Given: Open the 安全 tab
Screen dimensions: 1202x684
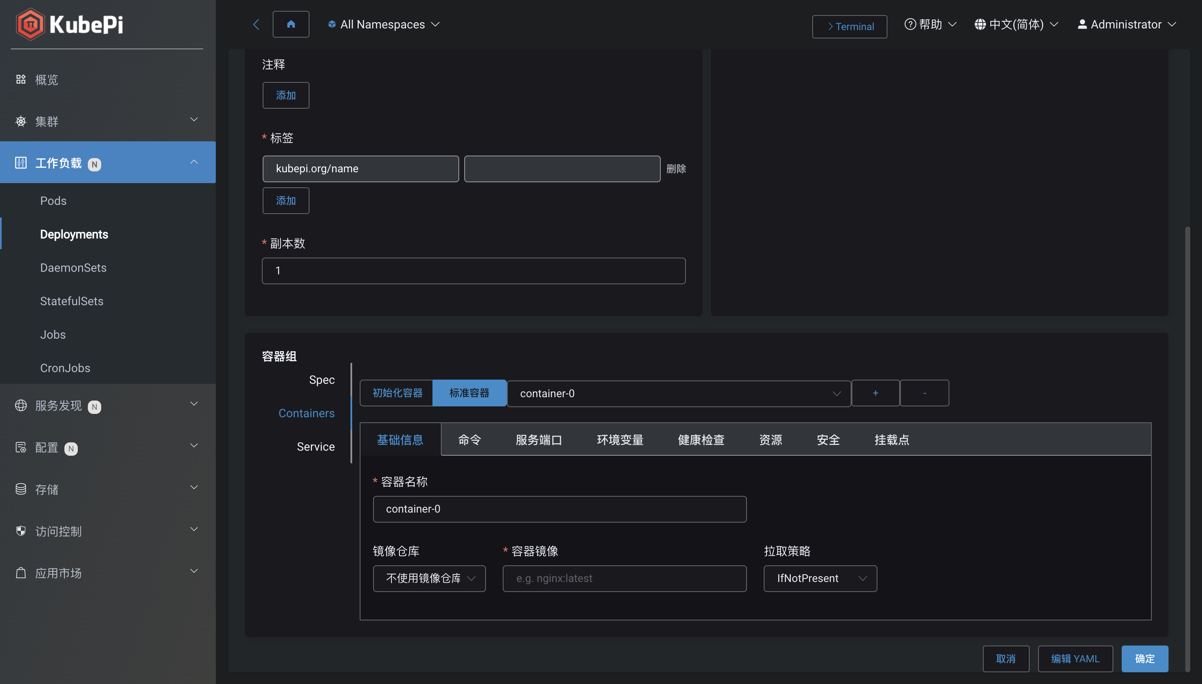Looking at the screenshot, I should point(828,440).
